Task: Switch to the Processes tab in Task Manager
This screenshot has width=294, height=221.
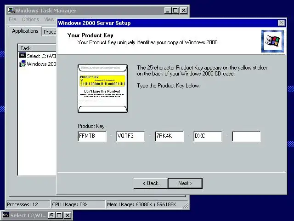Action: click(50, 32)
